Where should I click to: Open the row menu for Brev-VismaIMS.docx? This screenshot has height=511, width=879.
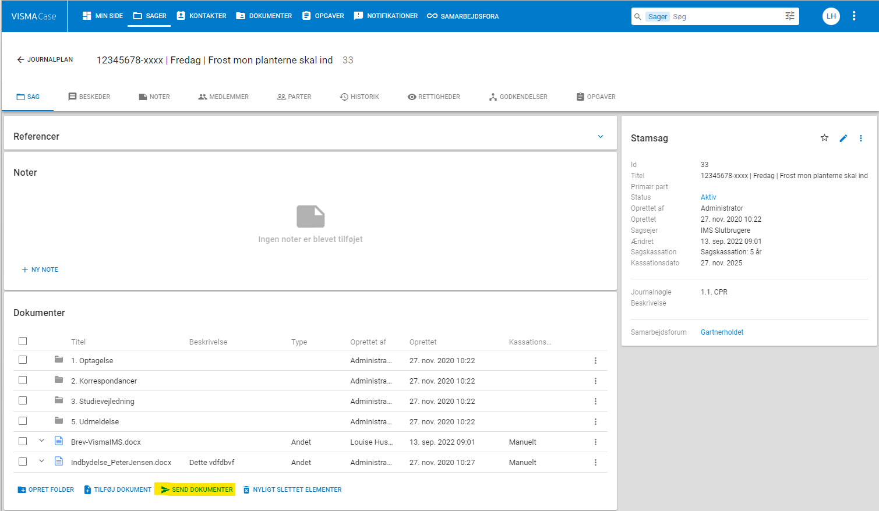(x=595, y=442)
